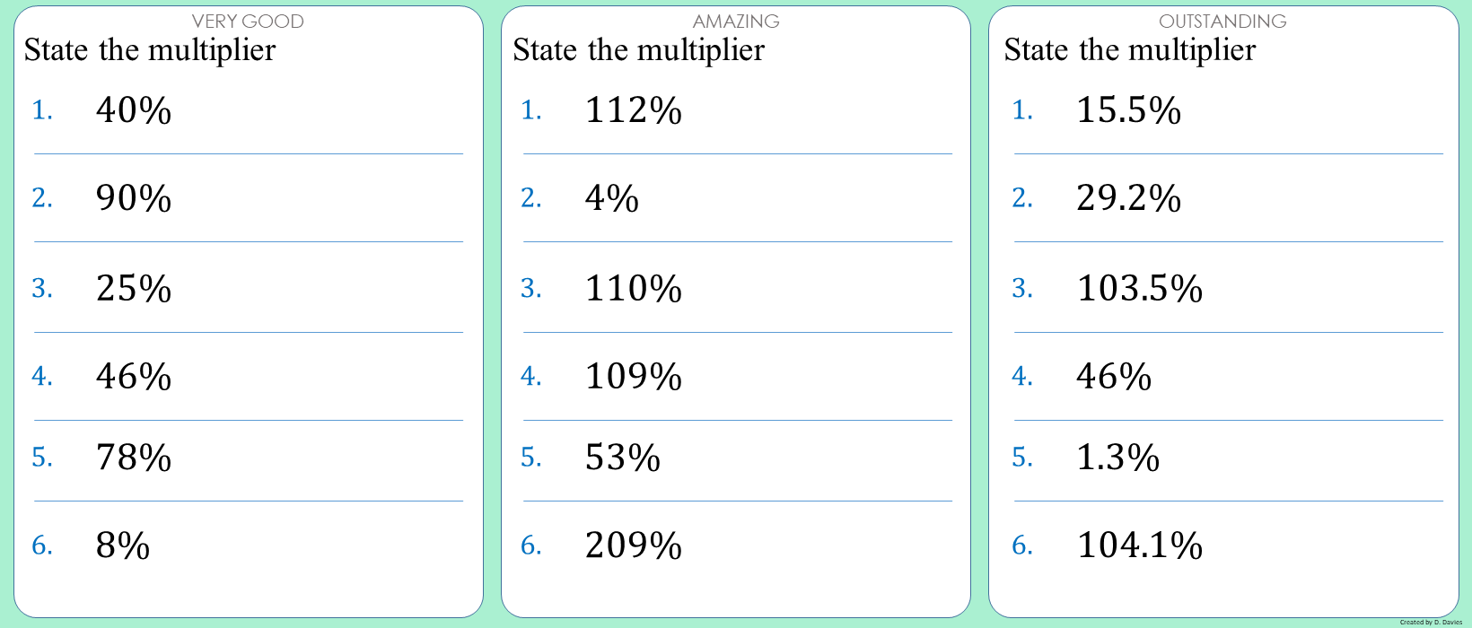Click the 4% item under Amazing
This screenshot has height=628, width=1472.
tap(611, 198)
